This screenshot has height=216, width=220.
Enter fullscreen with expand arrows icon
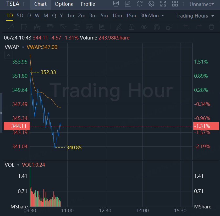click(163, 4)
